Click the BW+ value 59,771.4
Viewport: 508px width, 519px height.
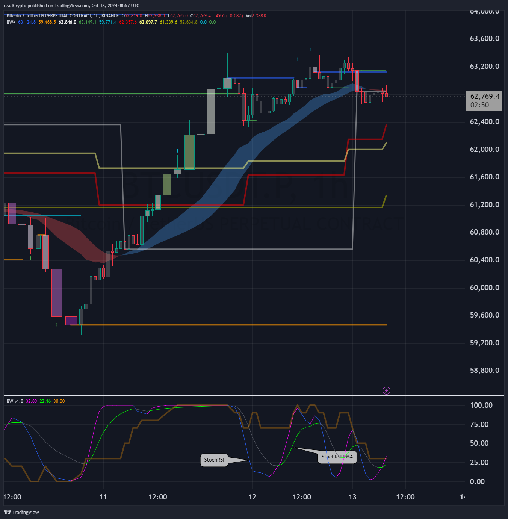tap(108, 22)
